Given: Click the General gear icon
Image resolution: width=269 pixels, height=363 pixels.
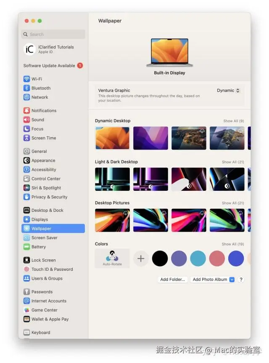Looking at the screenshot, I should click(26, 152).
